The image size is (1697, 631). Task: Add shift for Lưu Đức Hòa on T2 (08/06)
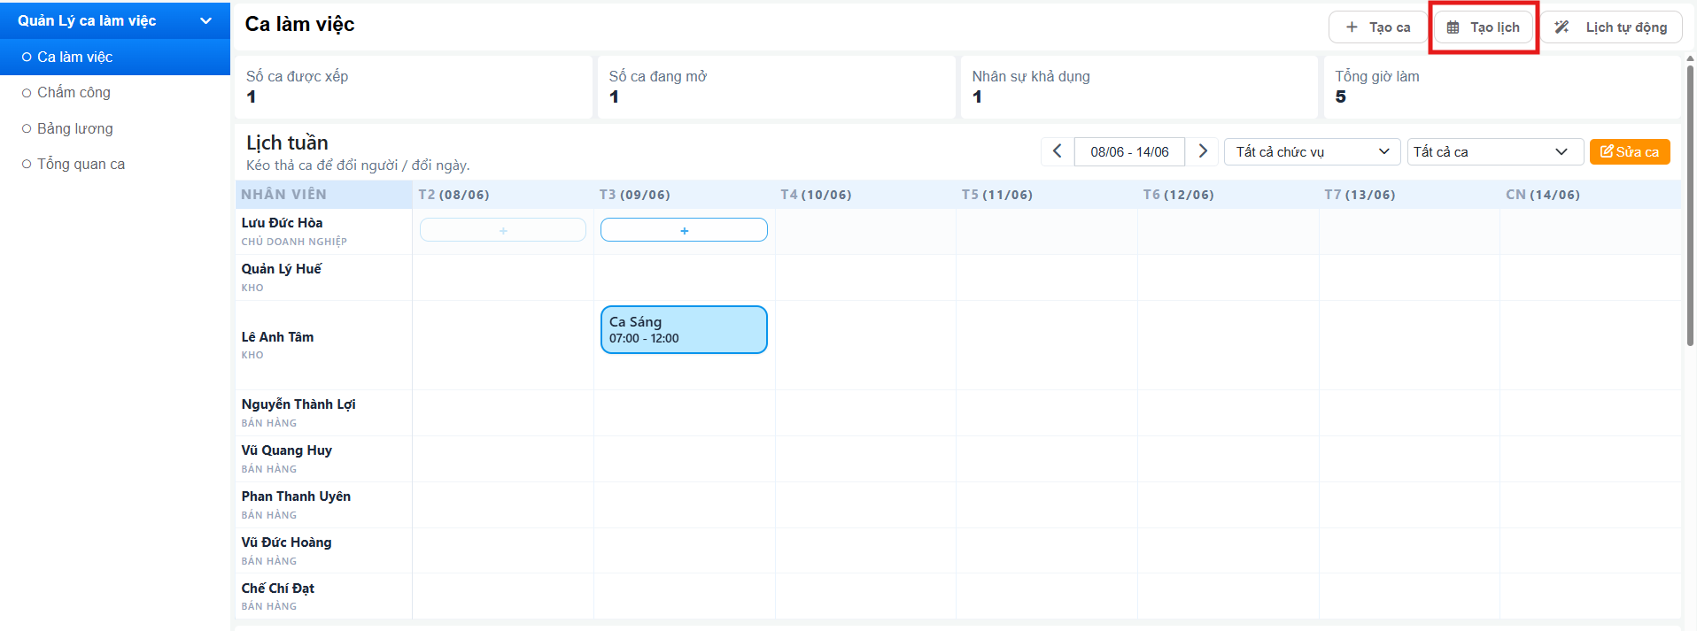click(x=503, y=230)
